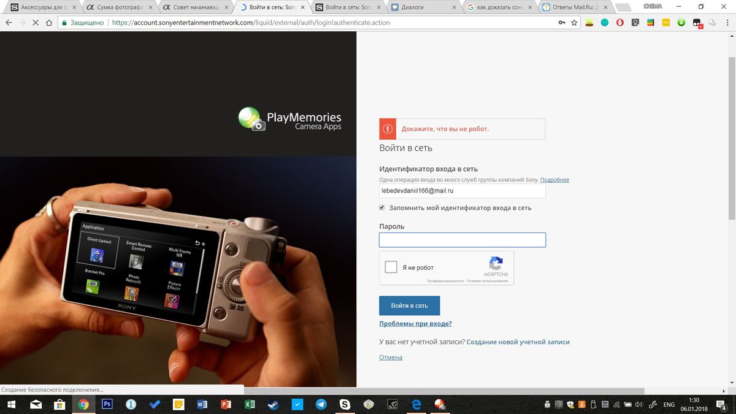Viewport: 736px width, 414px height.
Task: Click "Создание новой учетной записи" link
Action: (518, 342)
